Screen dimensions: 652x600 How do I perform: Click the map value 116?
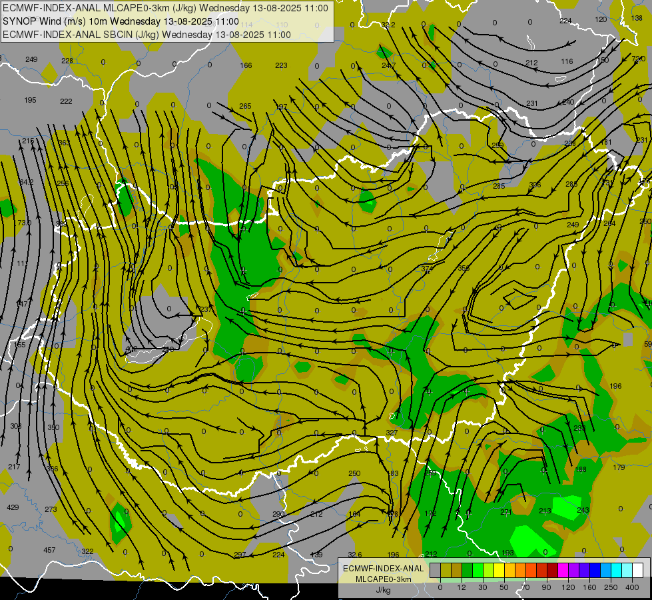click(567, 61)
